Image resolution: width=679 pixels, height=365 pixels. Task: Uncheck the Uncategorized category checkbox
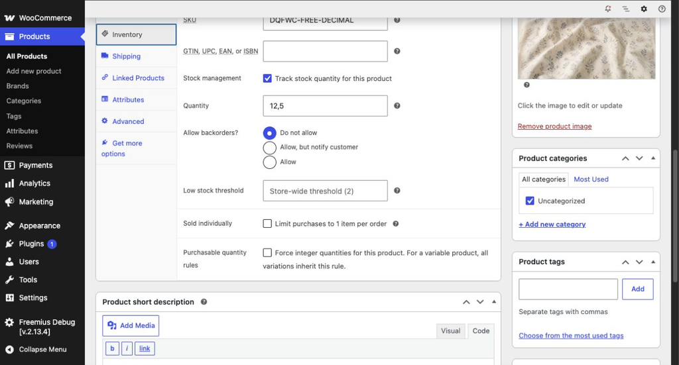coord(530,201)
